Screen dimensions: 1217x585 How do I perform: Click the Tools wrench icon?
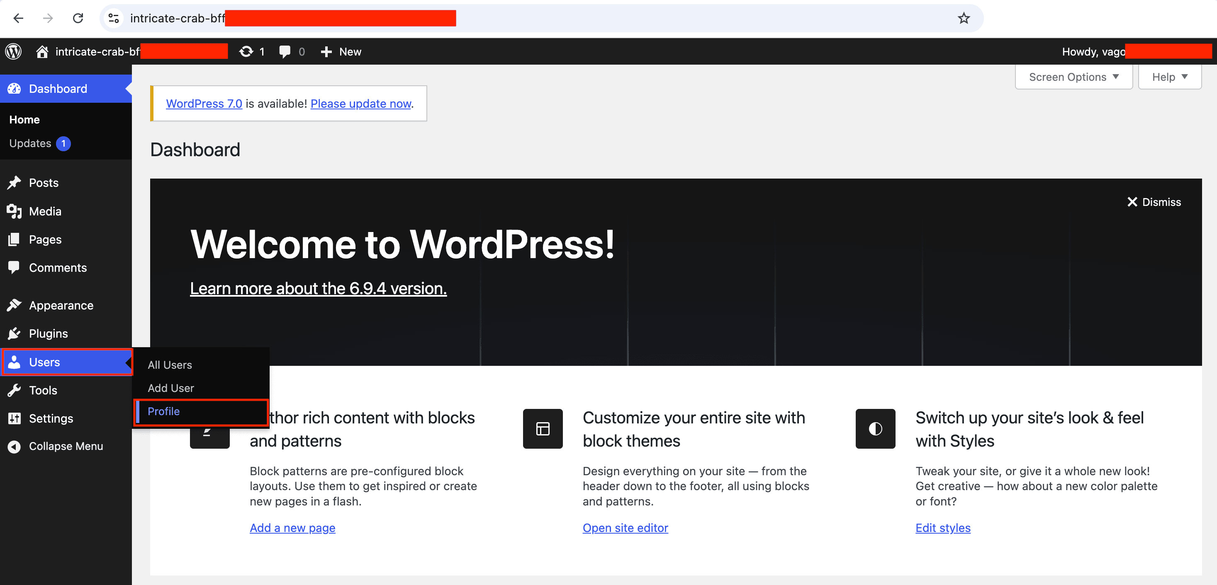click(14, 390)
